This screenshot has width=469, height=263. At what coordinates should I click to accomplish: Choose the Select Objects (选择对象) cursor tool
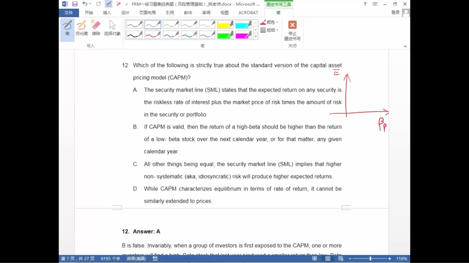coord(112,28)
